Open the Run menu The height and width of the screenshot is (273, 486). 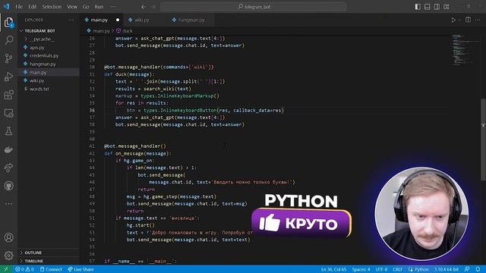[x=99, y=7]
